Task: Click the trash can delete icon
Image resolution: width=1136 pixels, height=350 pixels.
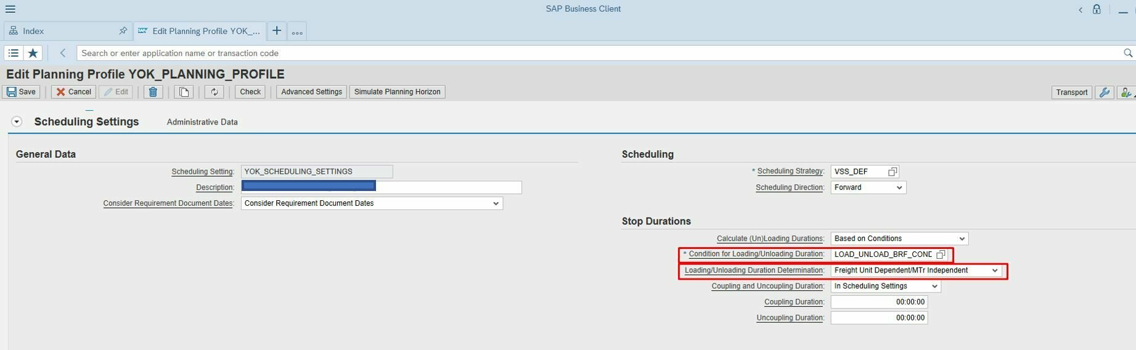Action: click(x=153, y=92)
